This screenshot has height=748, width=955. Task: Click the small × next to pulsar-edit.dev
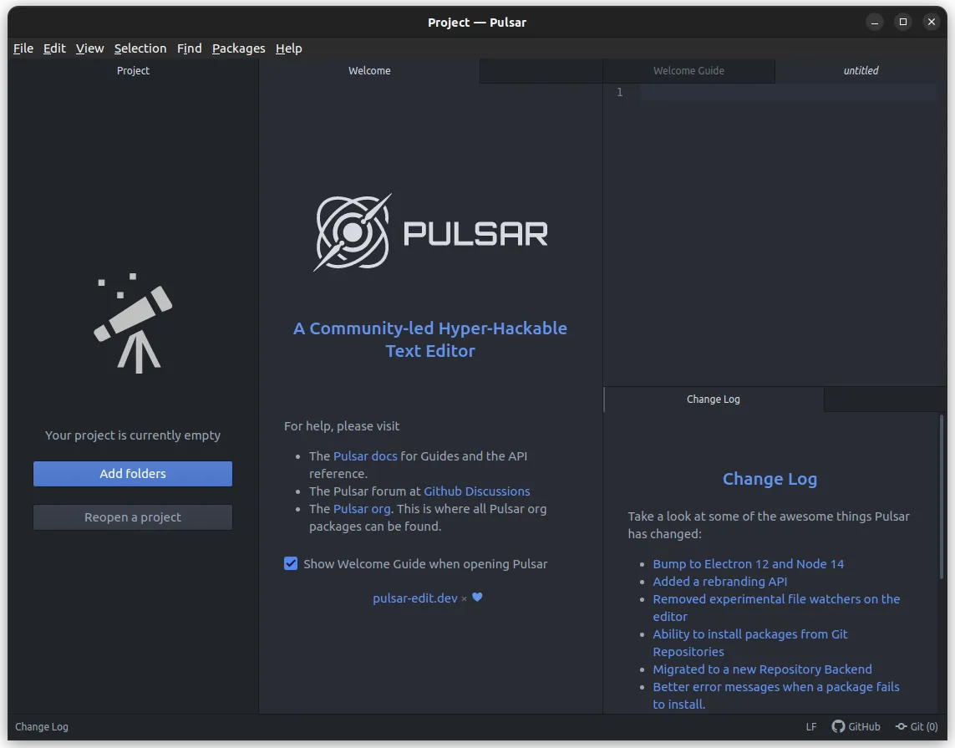[464, 598]
